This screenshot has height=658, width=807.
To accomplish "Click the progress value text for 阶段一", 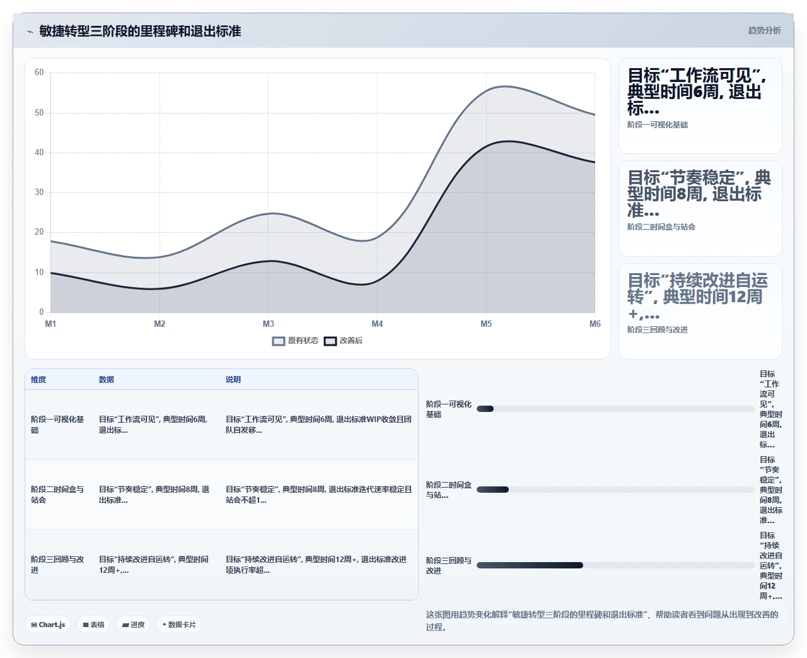I will pyautogui.click(x=770, y=409).
